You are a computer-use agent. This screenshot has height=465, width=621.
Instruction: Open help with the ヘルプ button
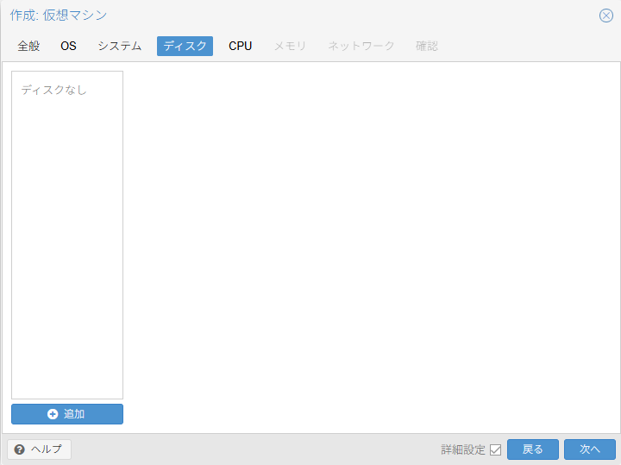point(39,449)
